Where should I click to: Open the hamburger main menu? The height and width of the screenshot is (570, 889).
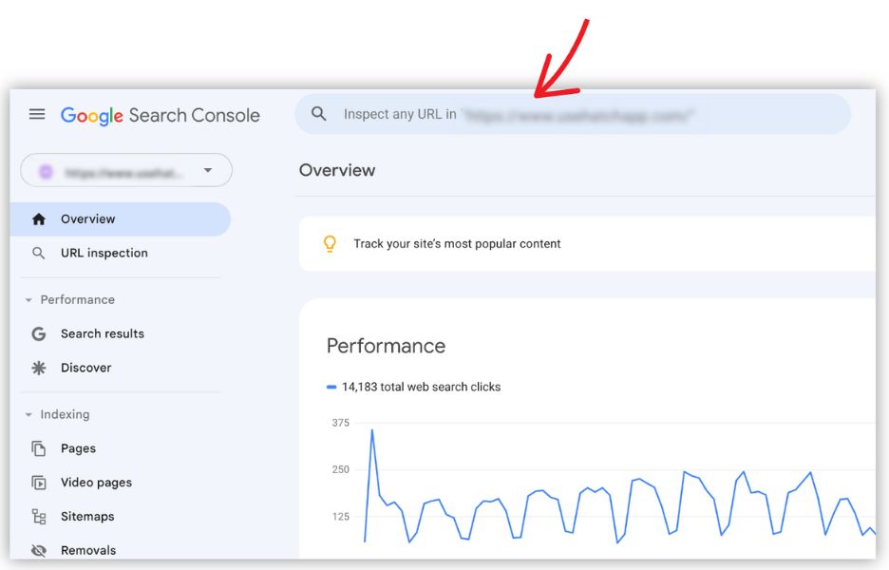pyautogui.click(x=37, y=114)
